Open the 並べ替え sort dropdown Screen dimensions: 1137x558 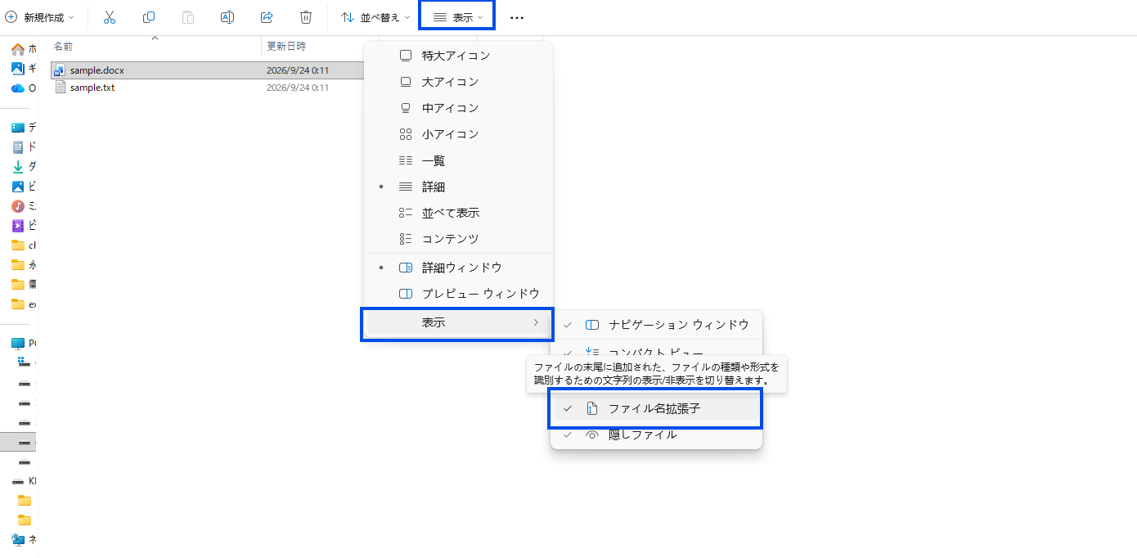375,17
